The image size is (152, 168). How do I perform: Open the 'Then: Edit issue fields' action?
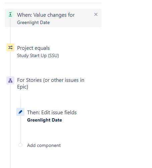click(52, 113)
